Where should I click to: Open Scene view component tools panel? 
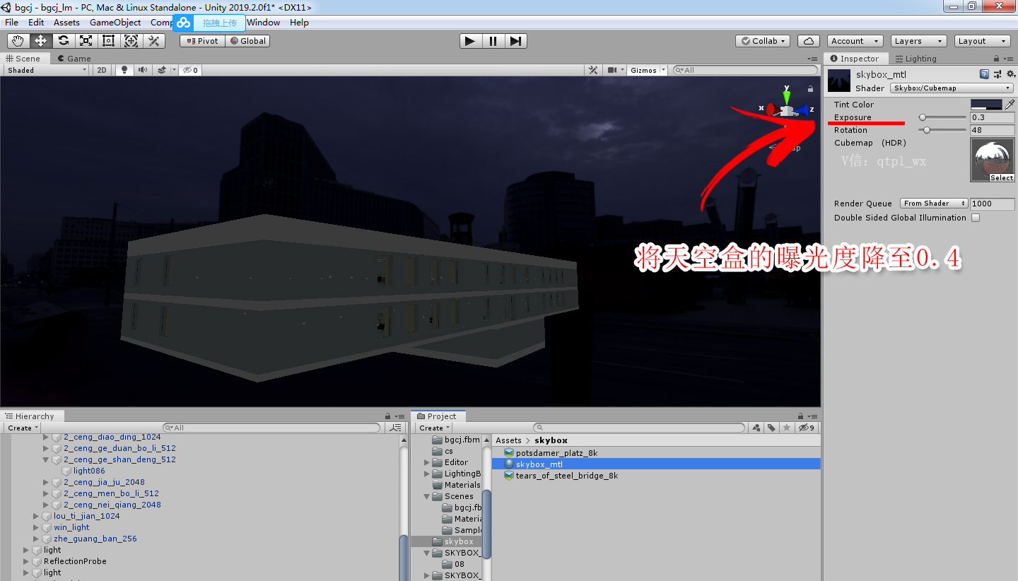(x=594, y=70)
